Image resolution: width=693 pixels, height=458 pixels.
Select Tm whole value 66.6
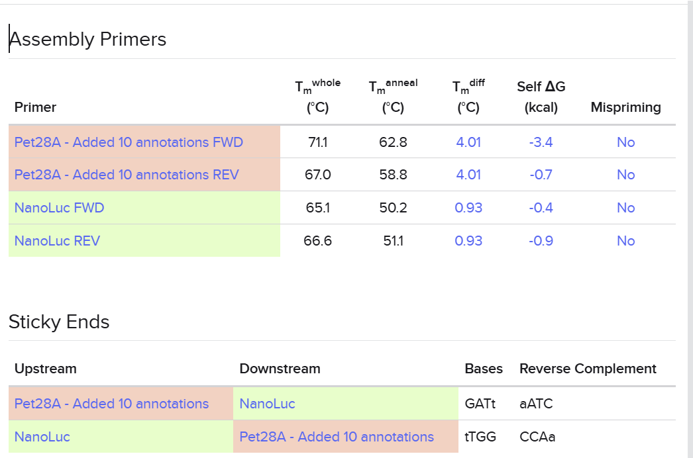(x=318, y=241)
